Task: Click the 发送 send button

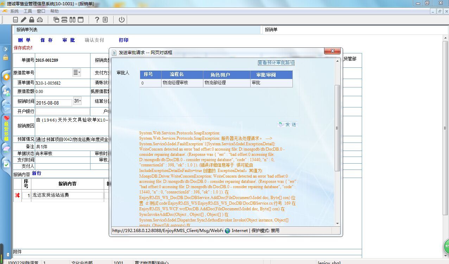Action: tap(287, 125)
